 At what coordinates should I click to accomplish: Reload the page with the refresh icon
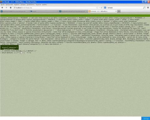tap(102, 7)
